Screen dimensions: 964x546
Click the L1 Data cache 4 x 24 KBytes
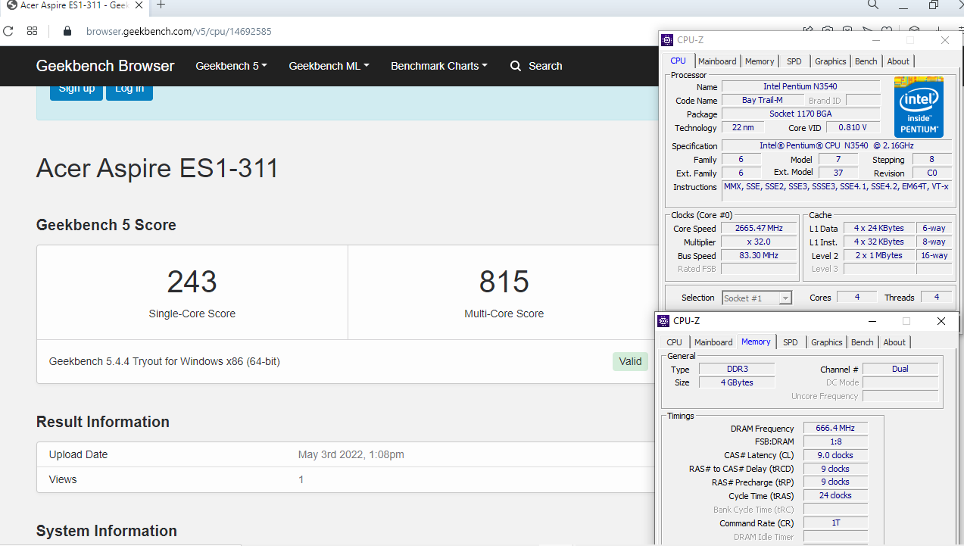pos(878,228)
